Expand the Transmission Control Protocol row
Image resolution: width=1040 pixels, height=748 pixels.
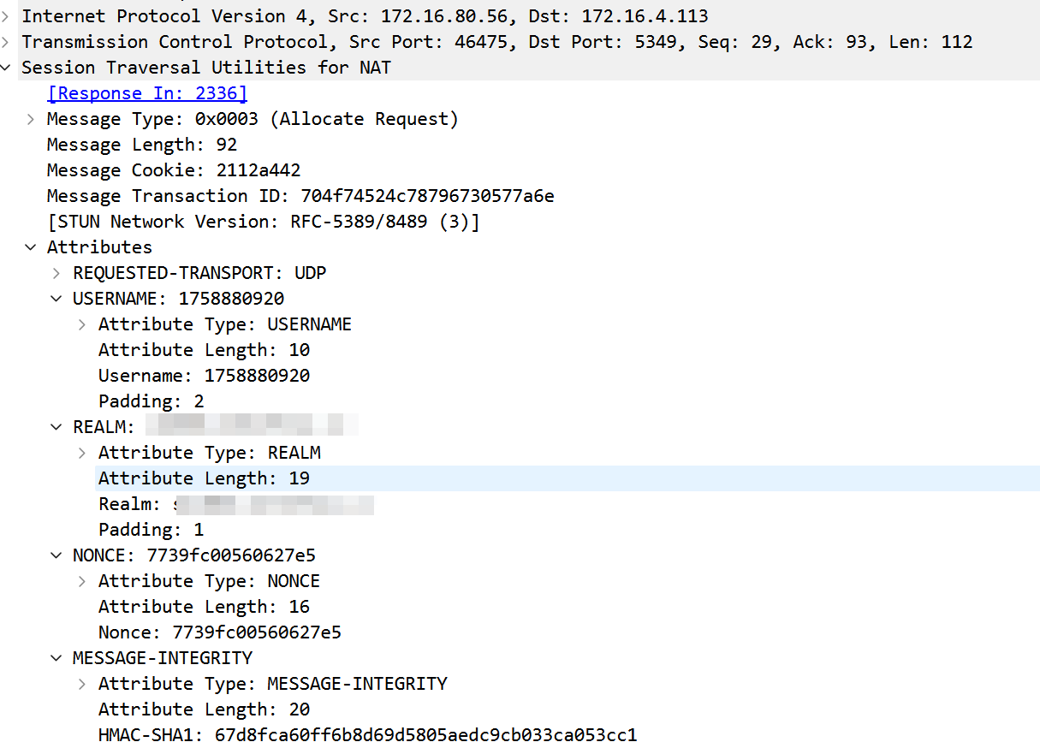[6, 42]
